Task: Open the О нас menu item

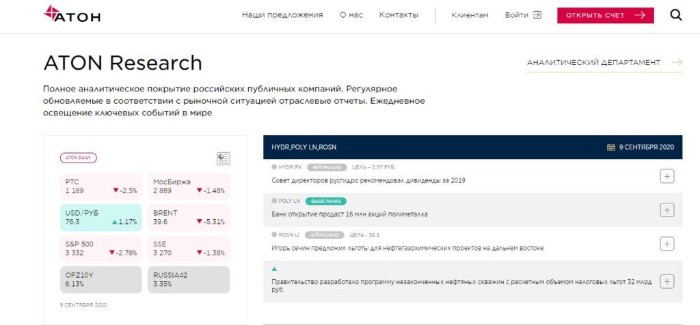Action: coord(351,15)
